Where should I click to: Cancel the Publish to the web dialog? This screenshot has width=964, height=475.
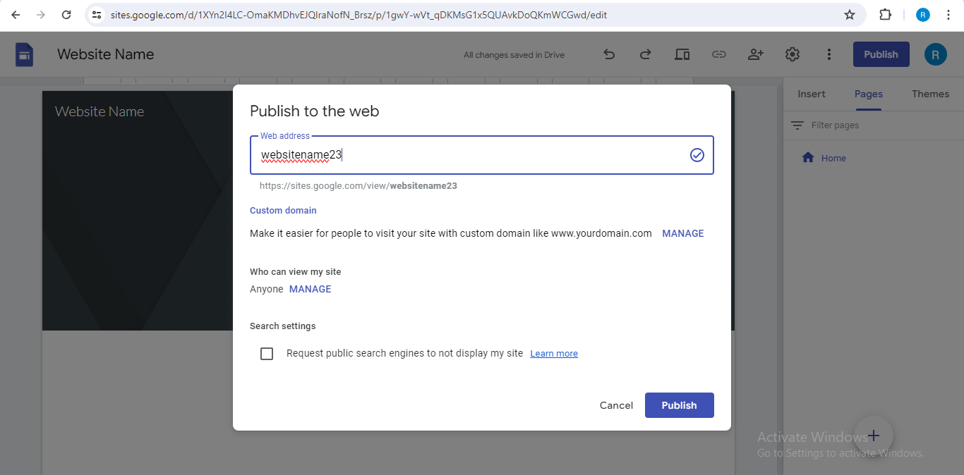point(616,405)
